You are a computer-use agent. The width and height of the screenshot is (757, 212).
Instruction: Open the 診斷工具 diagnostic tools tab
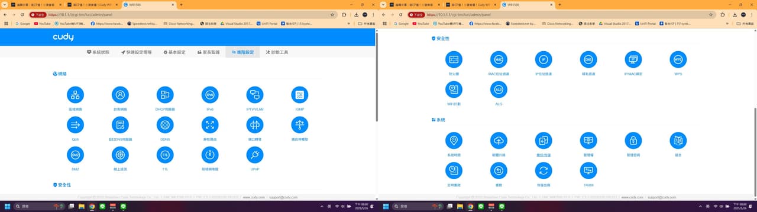pyautogui.click(x=277, y=52)
